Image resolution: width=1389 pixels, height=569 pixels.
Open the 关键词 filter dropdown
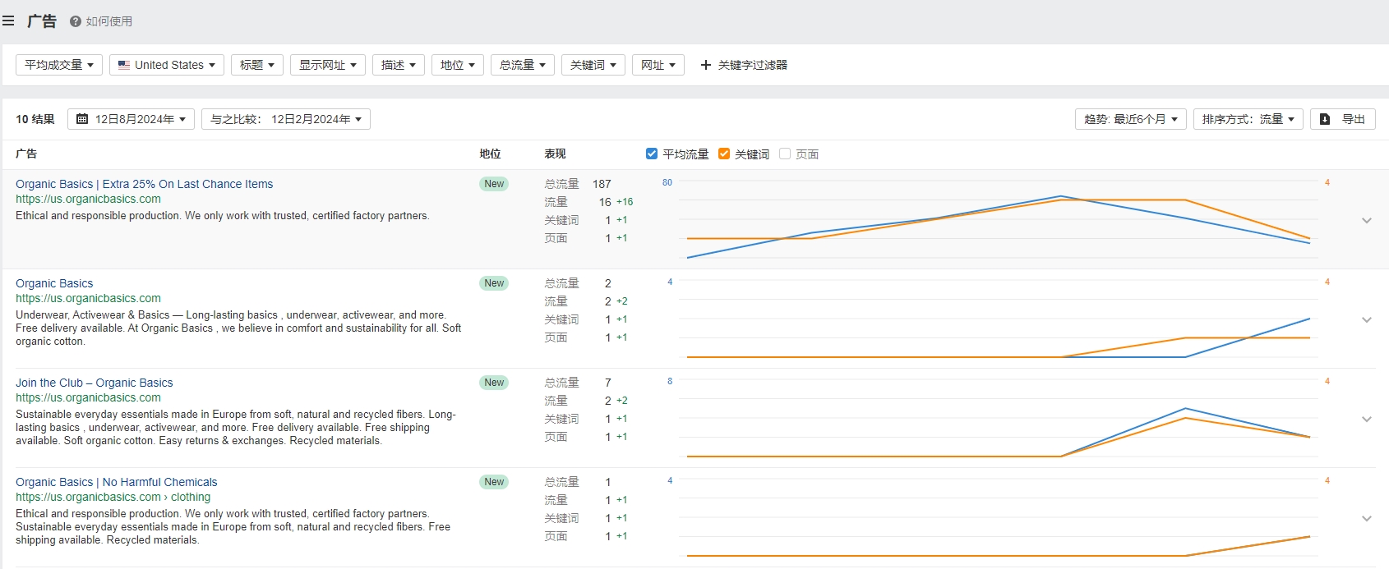pyautogui.click(x=593, y=65)
